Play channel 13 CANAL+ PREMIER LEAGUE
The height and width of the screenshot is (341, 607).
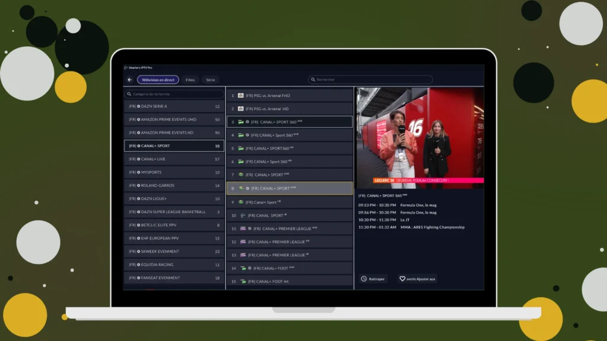pos(289,255)
